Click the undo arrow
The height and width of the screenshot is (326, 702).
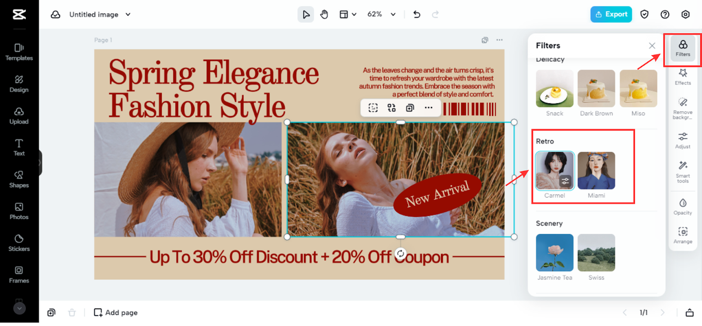[x=417, y=14]
